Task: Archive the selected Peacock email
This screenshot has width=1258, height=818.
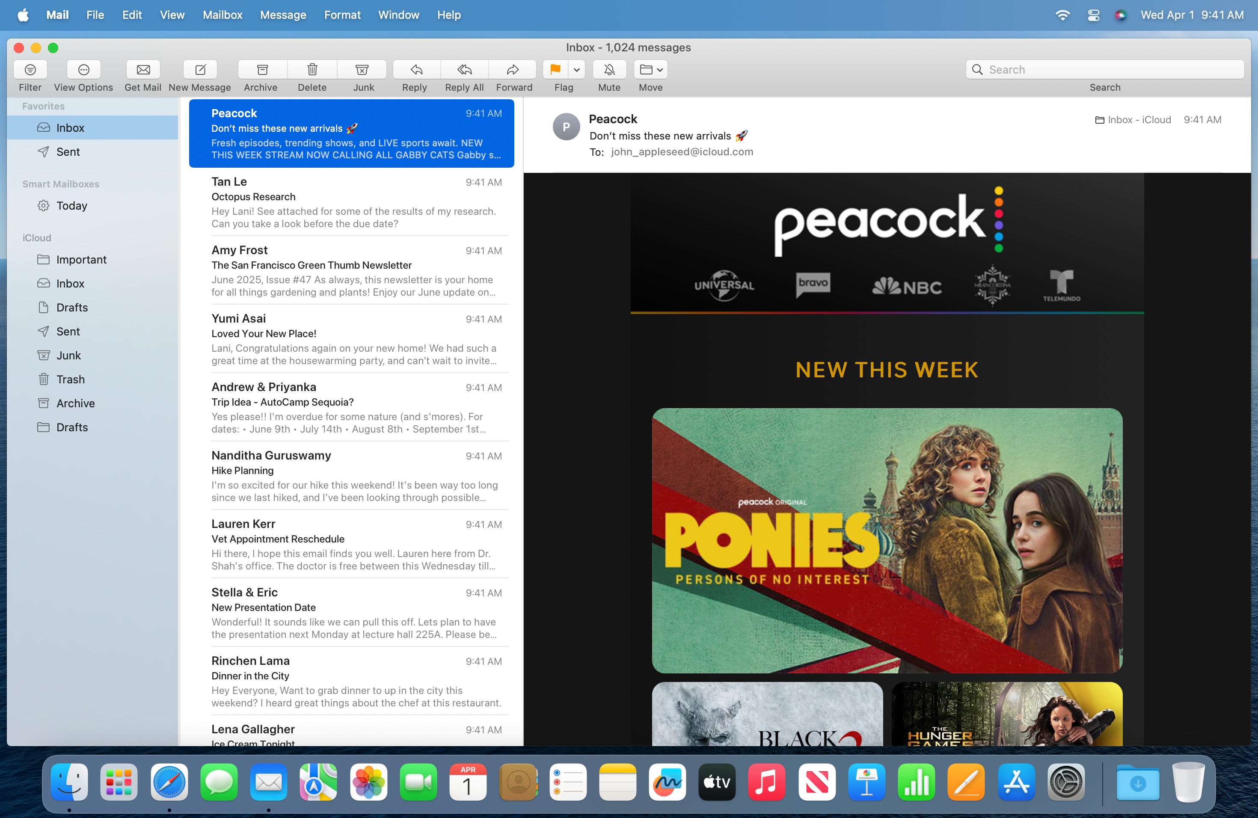Action: click(x=262, y=70)
